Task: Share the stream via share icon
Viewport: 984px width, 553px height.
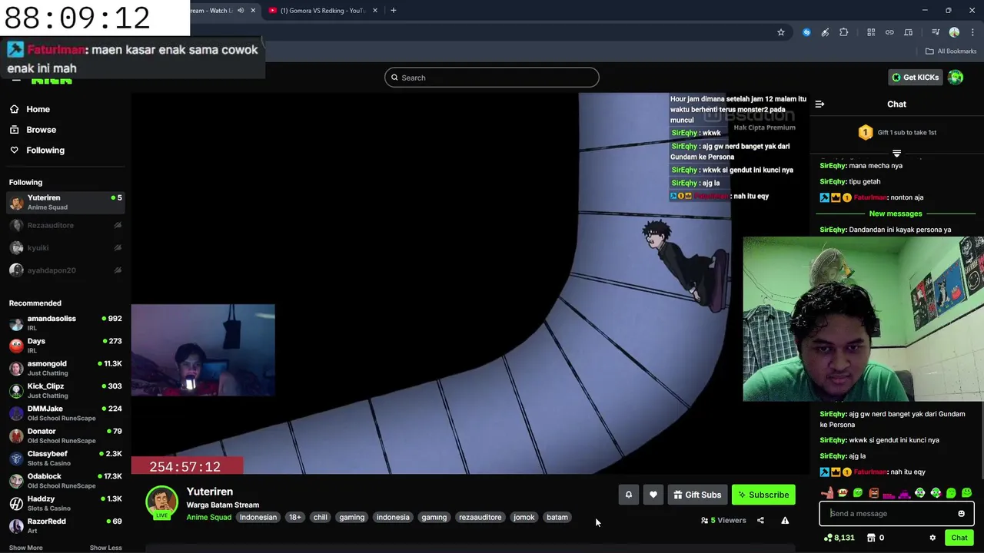Action: (760, 521)
